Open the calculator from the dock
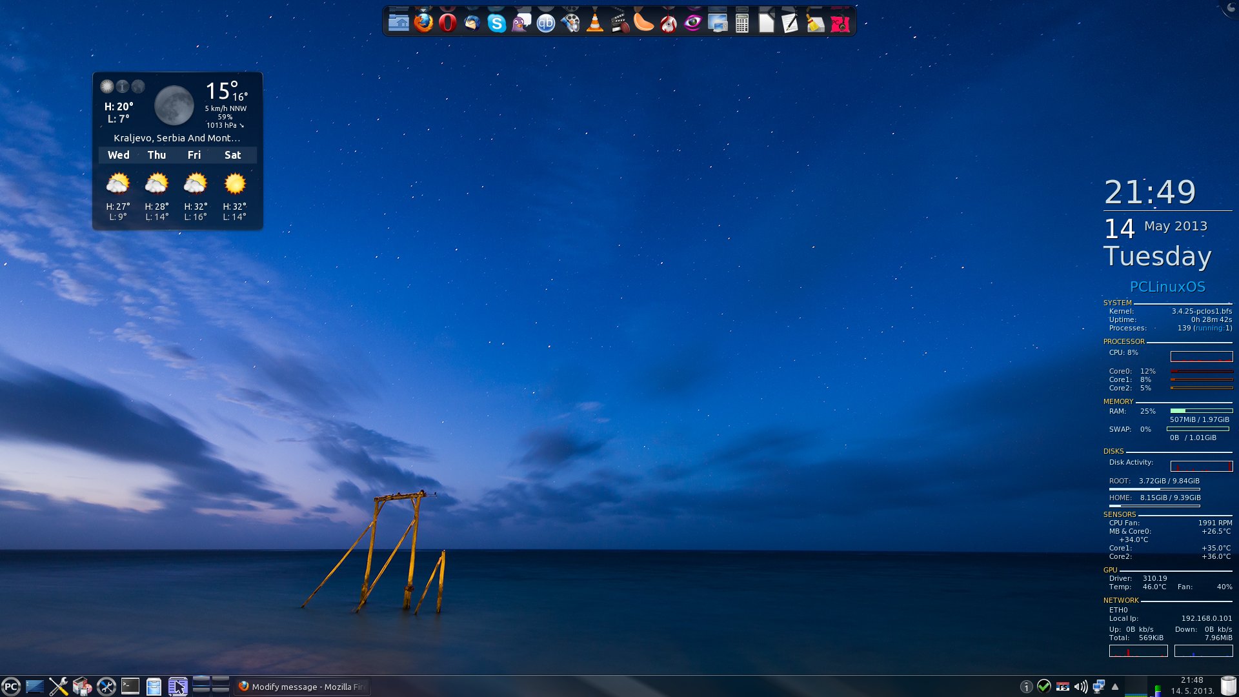Viewport: 1239px width, 697px height. 742,24
